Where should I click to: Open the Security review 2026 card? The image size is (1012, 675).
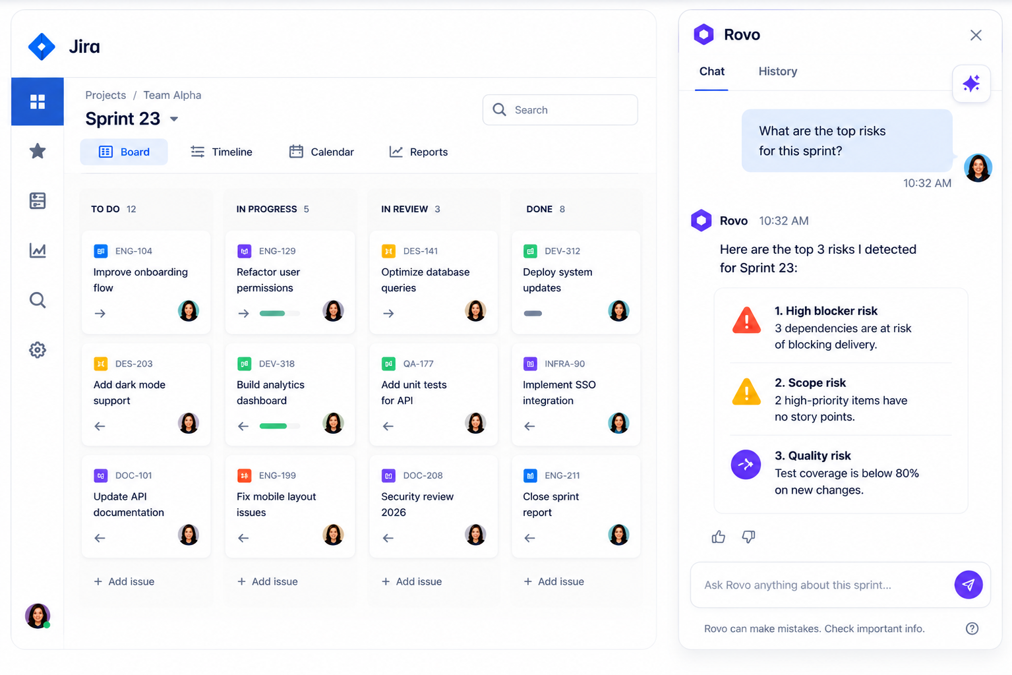pyautogui.click(x=433, y=507)
